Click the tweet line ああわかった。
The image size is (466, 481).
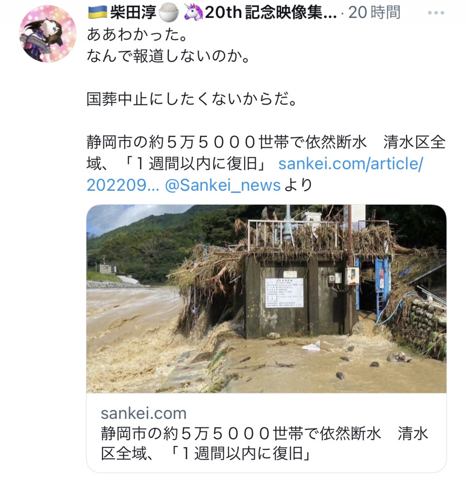point(137,34)
